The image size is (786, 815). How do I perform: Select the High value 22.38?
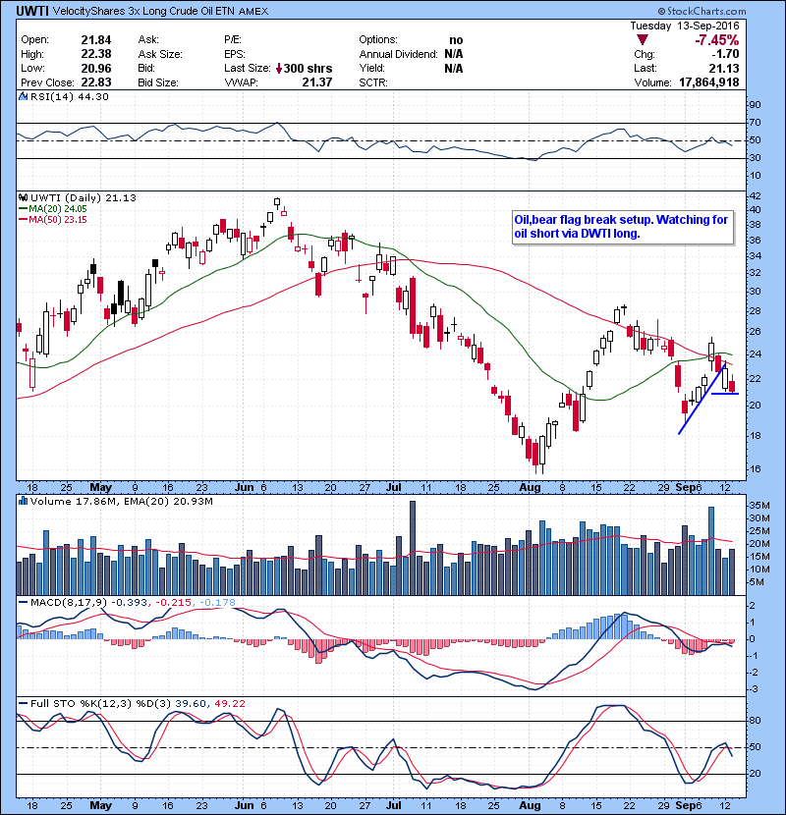[x=95, y=54]
